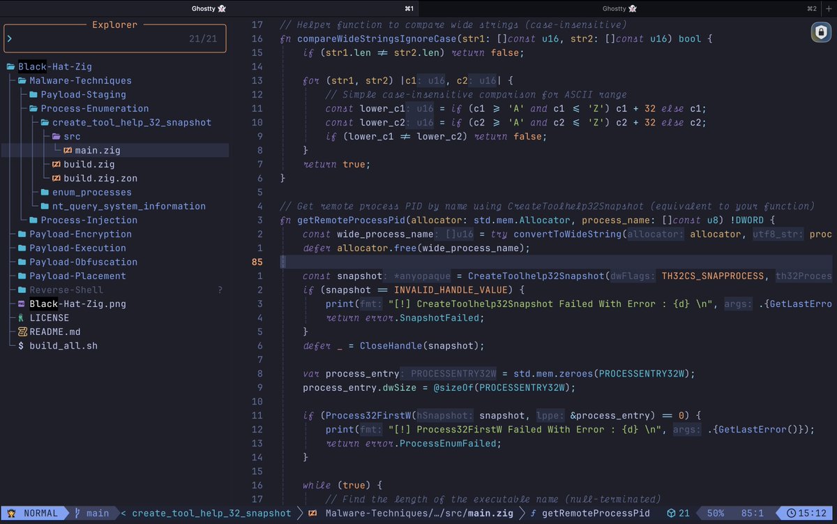Expand the Payload-Staging folder

[77, 94]
